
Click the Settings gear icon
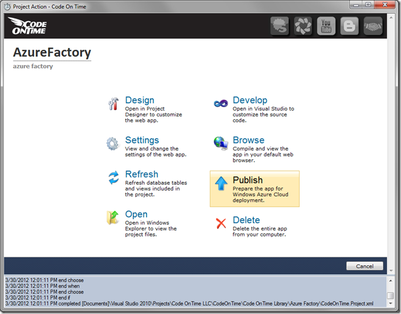coord(113,144)
